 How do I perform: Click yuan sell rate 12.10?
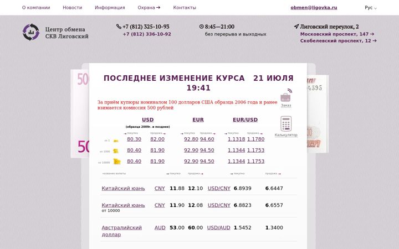[x=196, y=189]
